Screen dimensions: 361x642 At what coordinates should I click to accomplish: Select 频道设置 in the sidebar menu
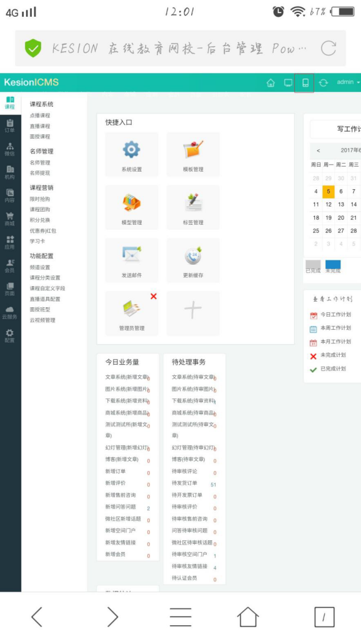click(40, 267)
